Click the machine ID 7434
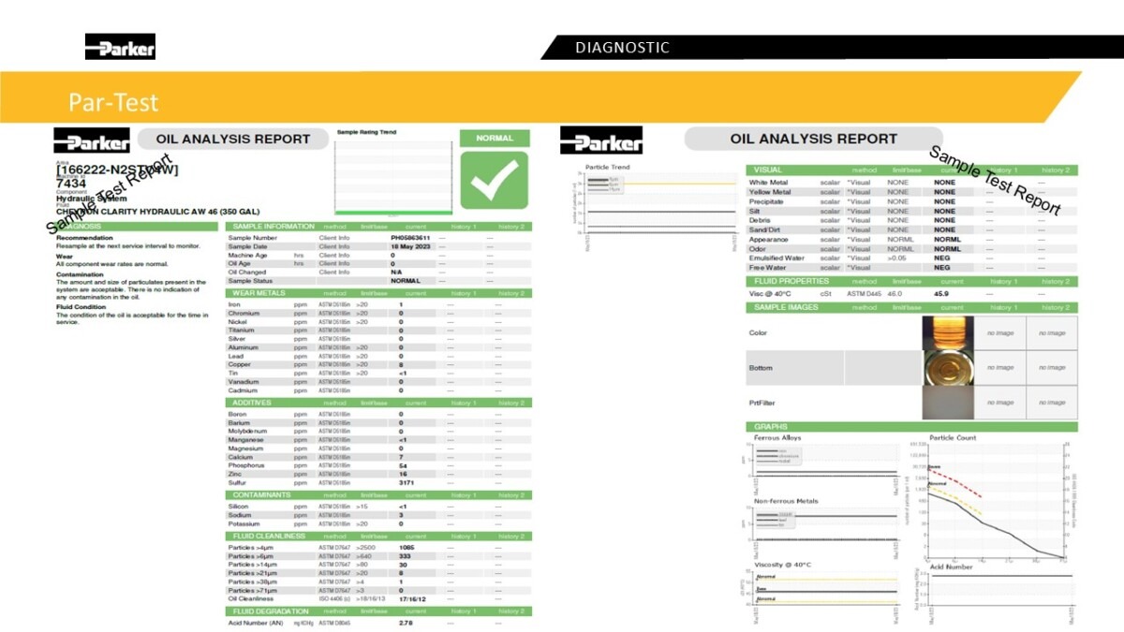Screen dimensions: 1124x632 pyautogui.click(x=72, y=184)
